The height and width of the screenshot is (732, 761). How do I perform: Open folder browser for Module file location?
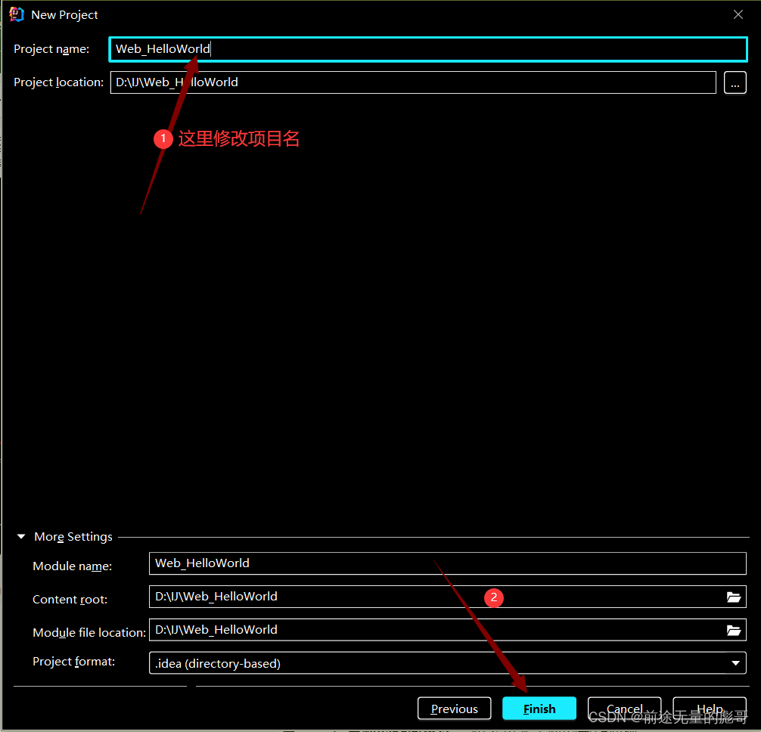point(733,630)
